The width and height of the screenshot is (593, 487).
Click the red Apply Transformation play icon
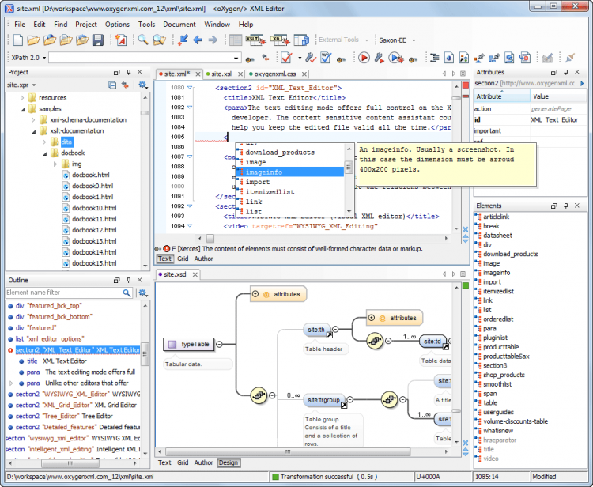364,58
